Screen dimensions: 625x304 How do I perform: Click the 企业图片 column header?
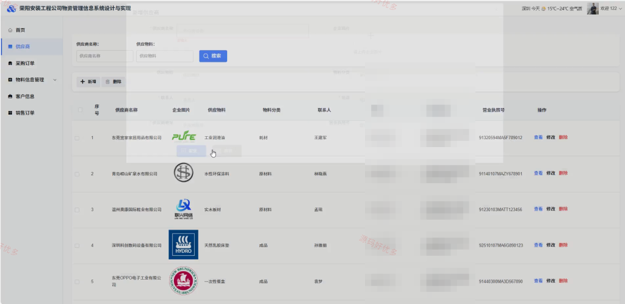181,110
